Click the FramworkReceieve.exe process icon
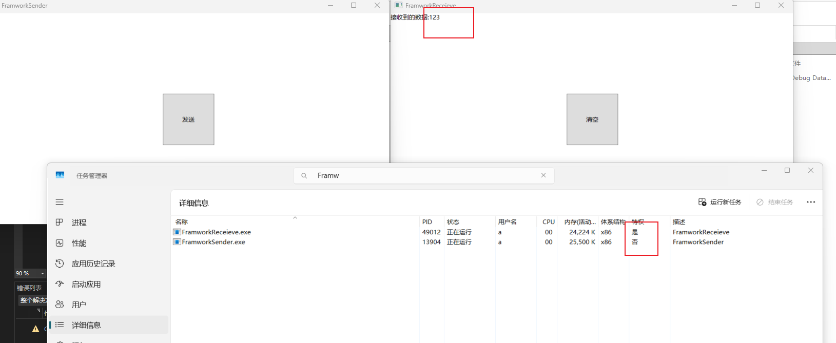 coord(177,232)
